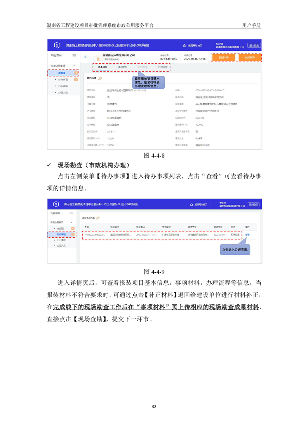Viewport: 308px width, 436px height.
Task: Click the 现场勘查 status cell
Action: tap(235, 235)
